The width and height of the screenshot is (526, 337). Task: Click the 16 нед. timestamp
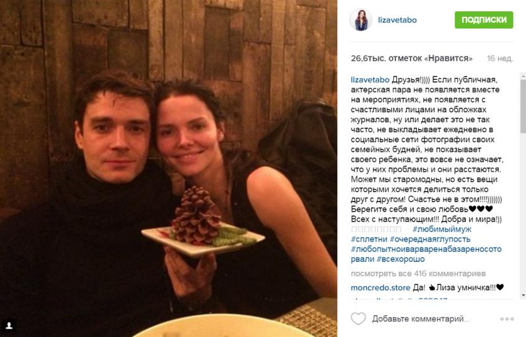point(500,59)
